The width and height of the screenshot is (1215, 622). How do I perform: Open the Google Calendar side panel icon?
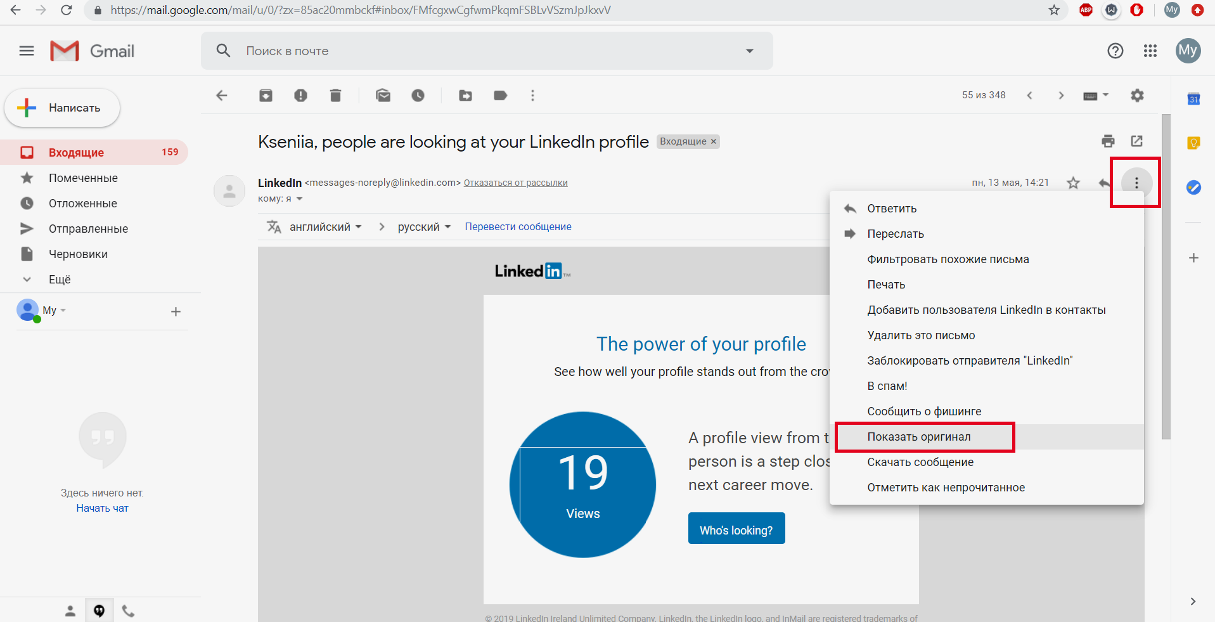(1193, 99)
